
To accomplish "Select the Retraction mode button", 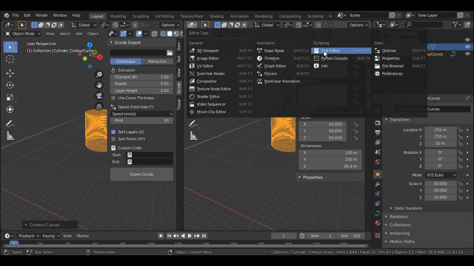I will pyautogui.click(x=157, y=61).
